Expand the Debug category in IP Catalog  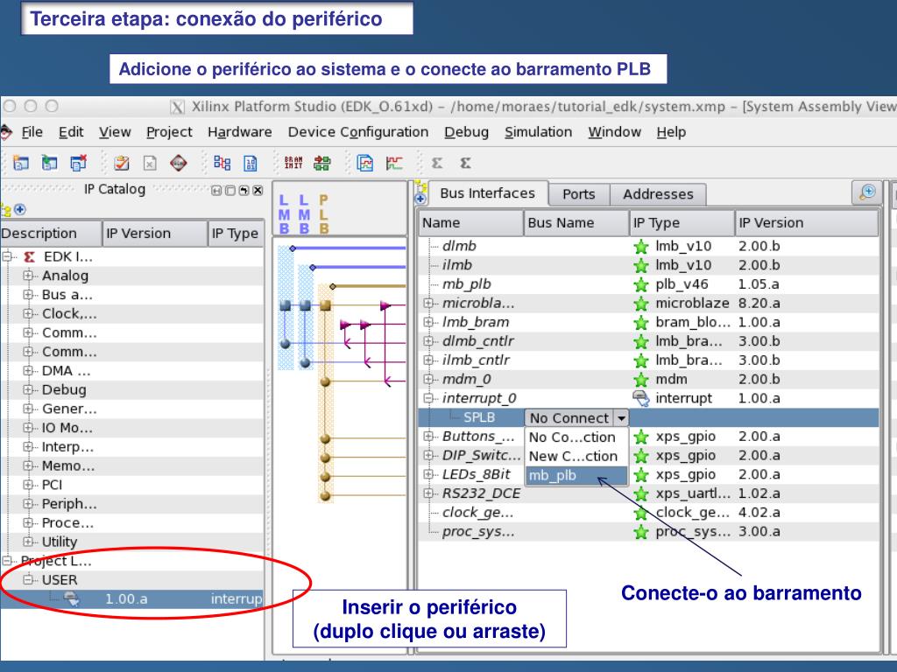point(27,389)
